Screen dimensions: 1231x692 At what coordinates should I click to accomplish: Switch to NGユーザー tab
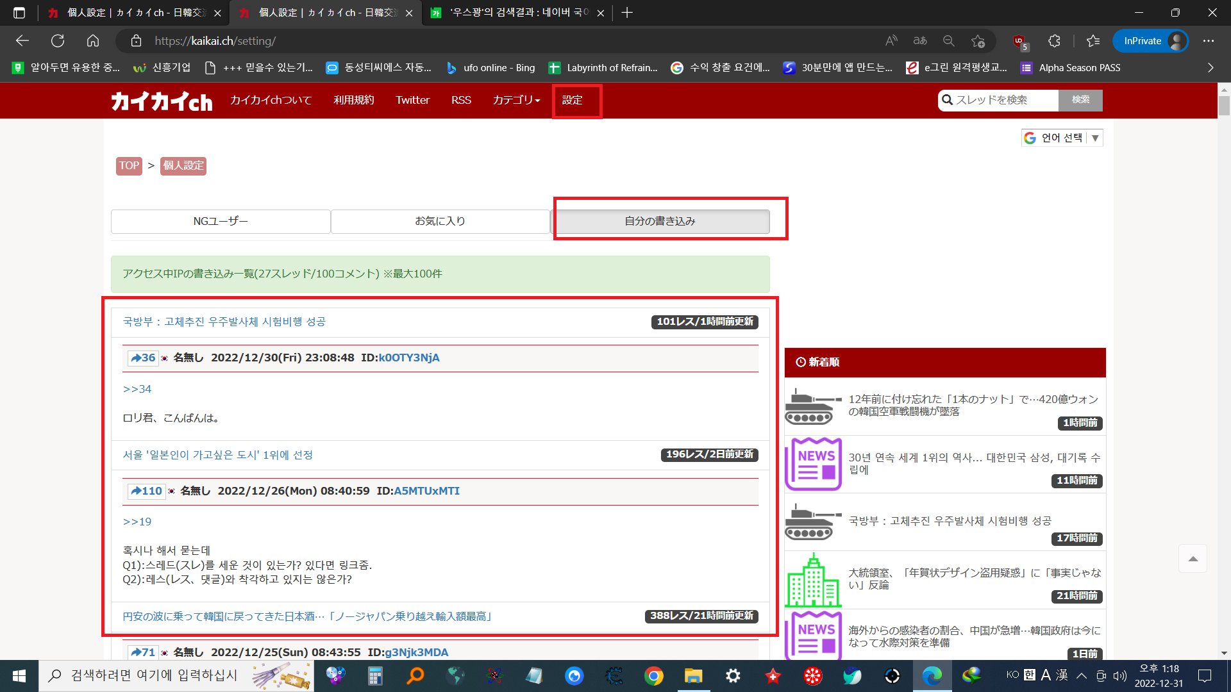click(221, 221)
